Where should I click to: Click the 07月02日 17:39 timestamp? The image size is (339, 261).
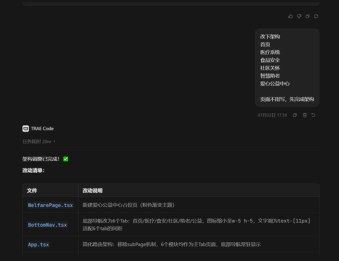(272, 115)
